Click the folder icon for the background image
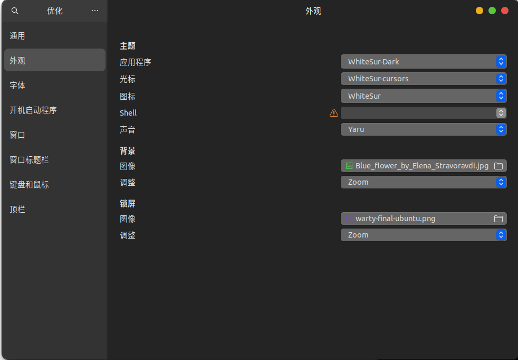518x360 pixels. 498,165
